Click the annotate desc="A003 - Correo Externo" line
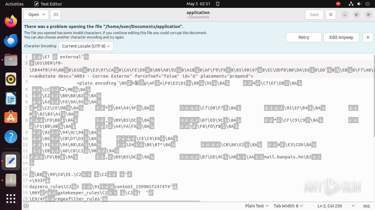 tap(142, 76)
